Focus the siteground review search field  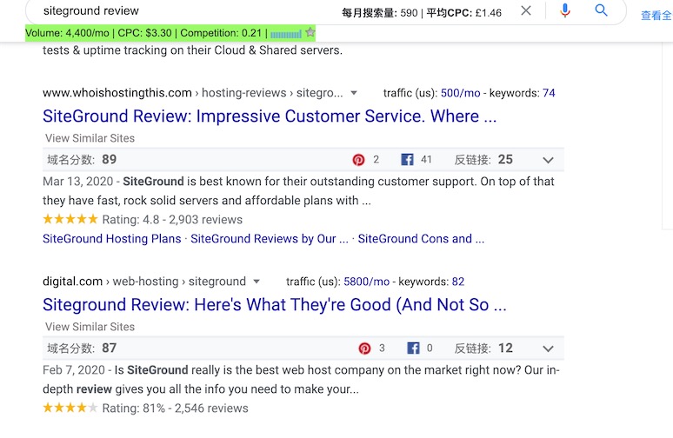[189, 11]
